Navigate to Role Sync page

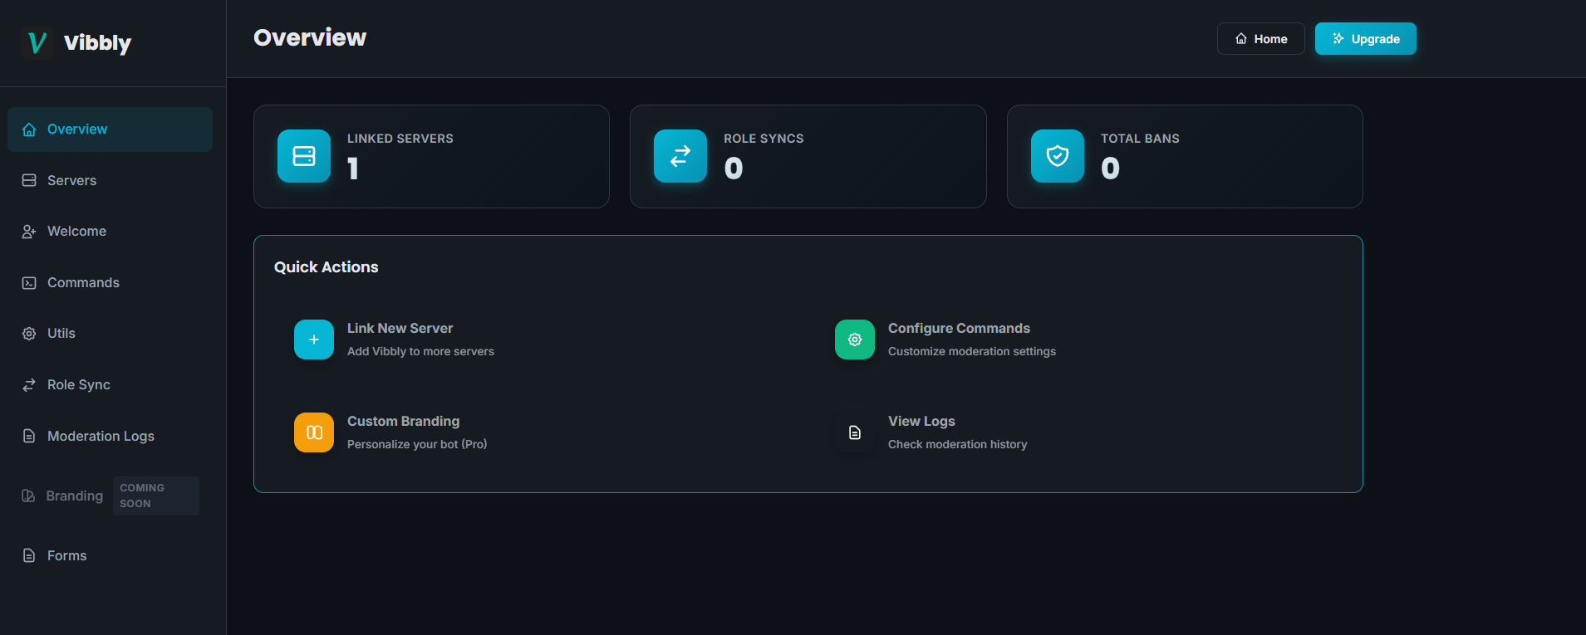click(78, 385)
